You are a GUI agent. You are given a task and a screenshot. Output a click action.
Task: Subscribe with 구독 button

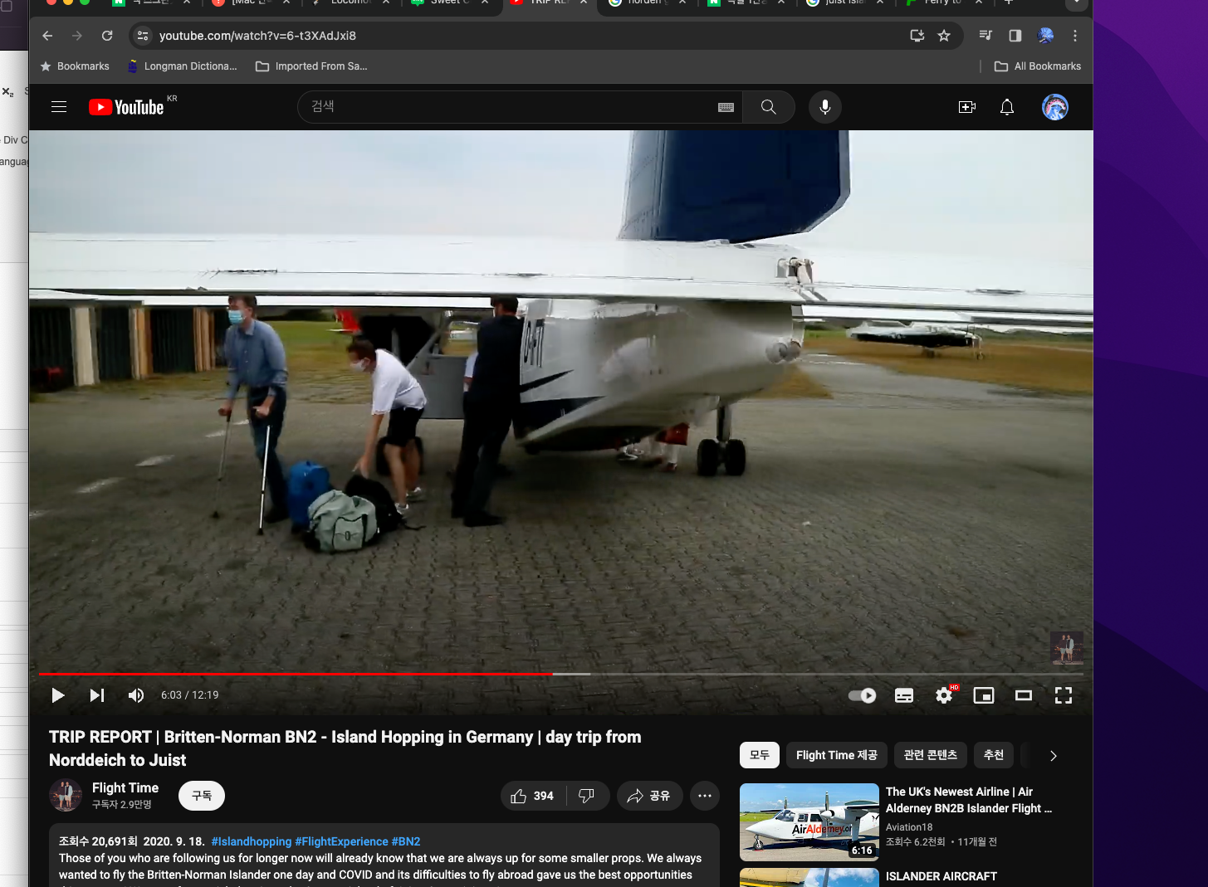[202, 796]
